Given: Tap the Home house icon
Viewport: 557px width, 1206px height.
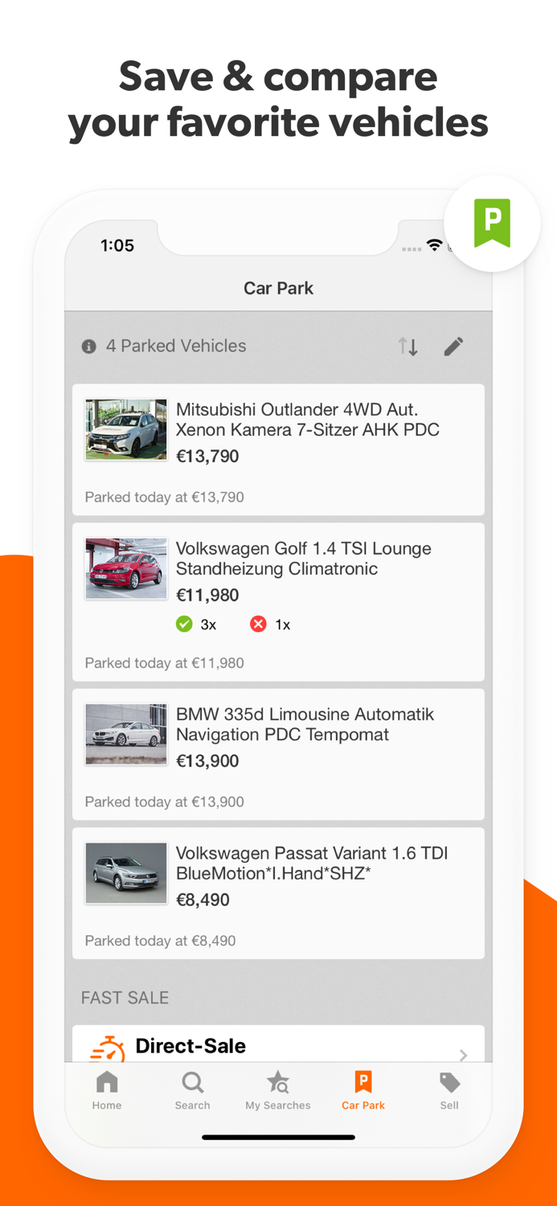Looking at the screenshot, I should (107, 1083).
